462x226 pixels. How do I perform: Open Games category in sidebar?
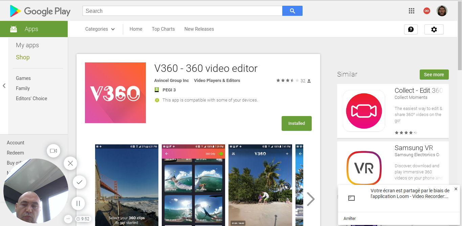point(23,78)
